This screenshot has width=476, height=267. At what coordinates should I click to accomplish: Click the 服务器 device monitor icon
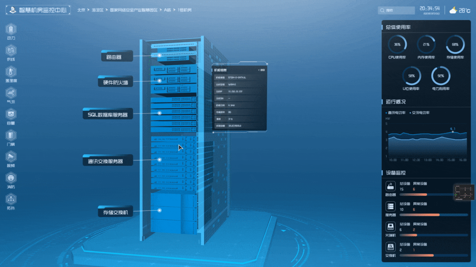click(x=390, y=207)
